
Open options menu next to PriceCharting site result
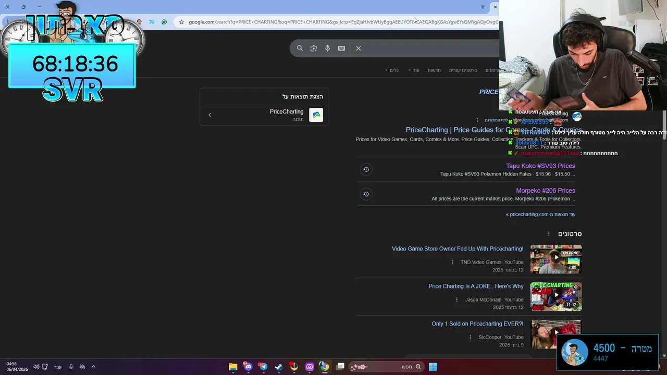(477, 120)
